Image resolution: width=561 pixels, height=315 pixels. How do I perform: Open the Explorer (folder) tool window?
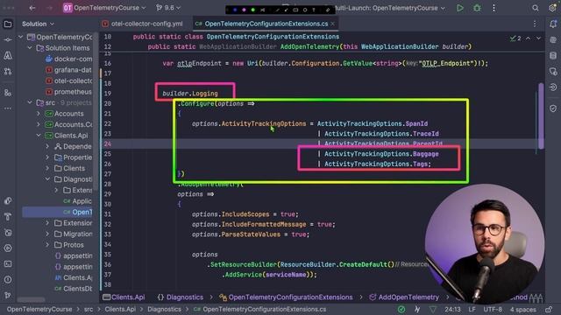8,24
